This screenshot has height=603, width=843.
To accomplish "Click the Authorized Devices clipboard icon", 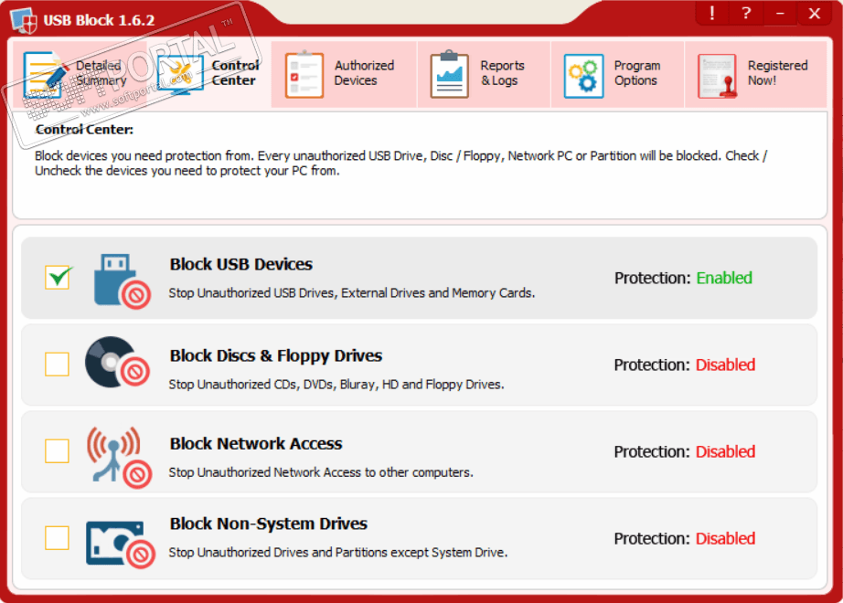I will (x=304, y=74).
